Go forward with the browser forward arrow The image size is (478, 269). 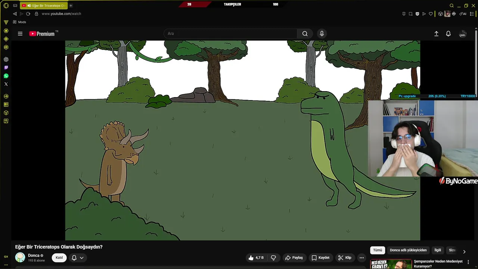[21, 14]
